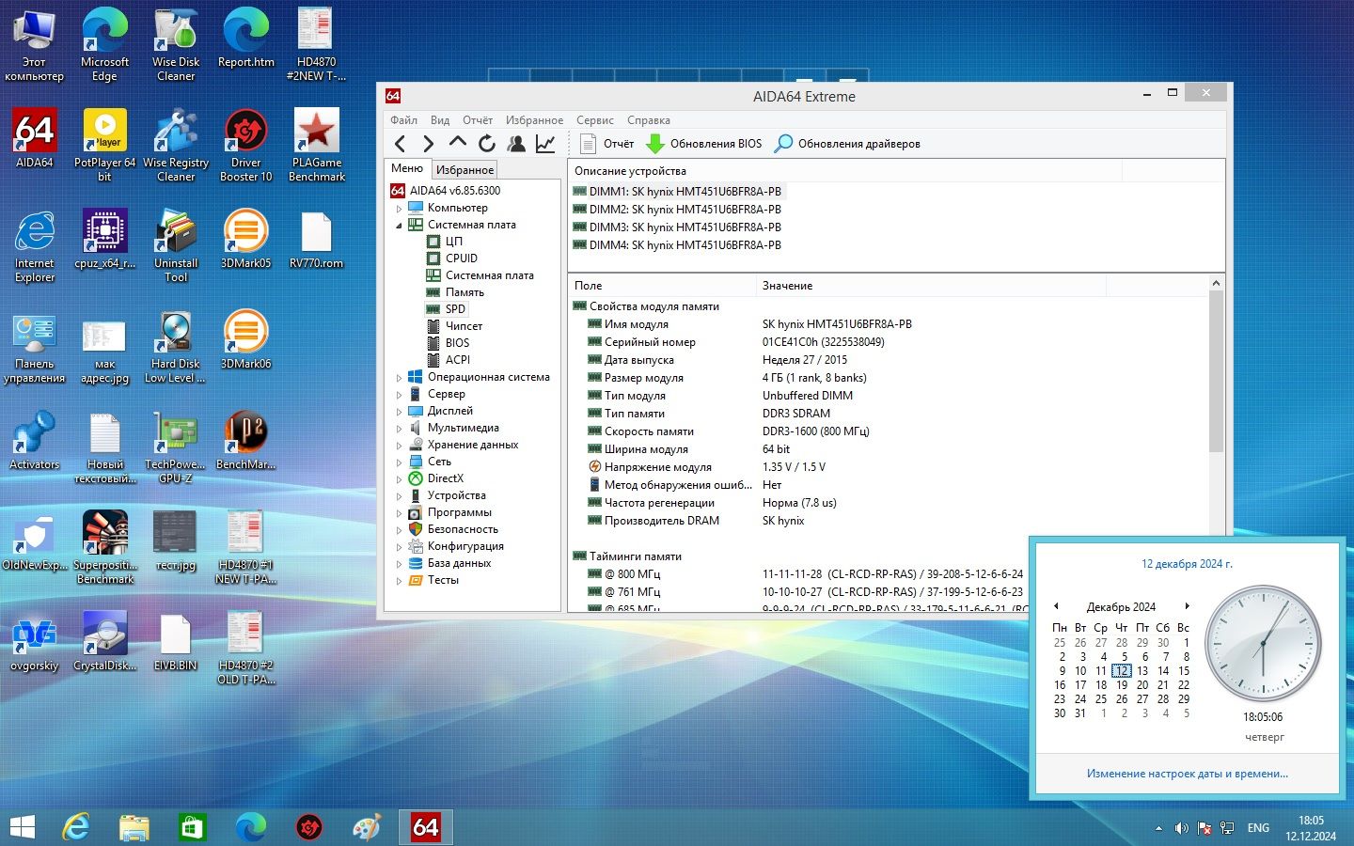Open the user icon in AIDA64 toolbar
Viewport: 1354px width, 846px height.
pyautogui.click(x=516, y=144)
